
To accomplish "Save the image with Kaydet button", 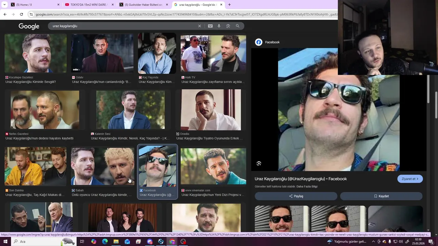I will point(381,196).
